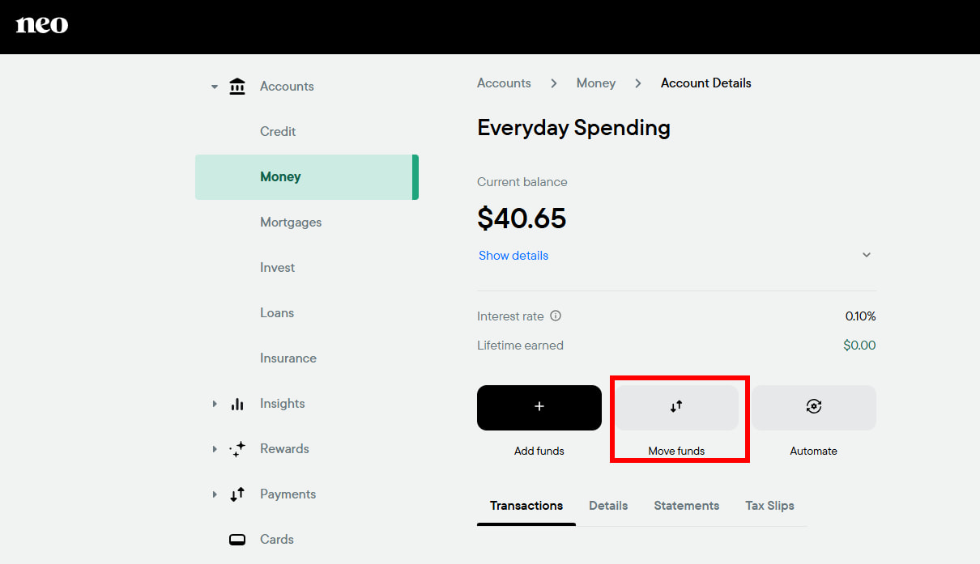Open the Show details dropdown chevron

click(x=866, y=254)
